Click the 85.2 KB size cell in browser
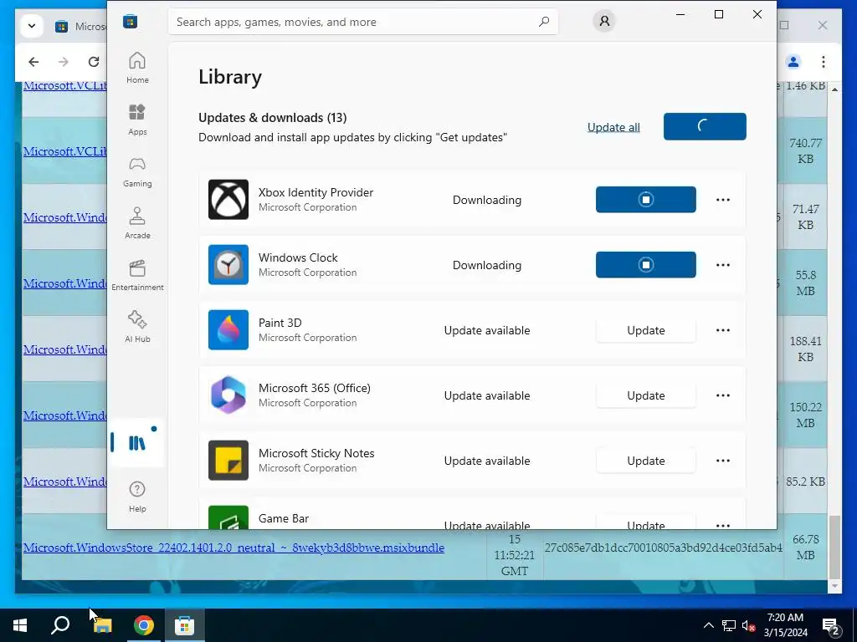The width and height of the screenshot is (857, 642). tap(805, 481)
